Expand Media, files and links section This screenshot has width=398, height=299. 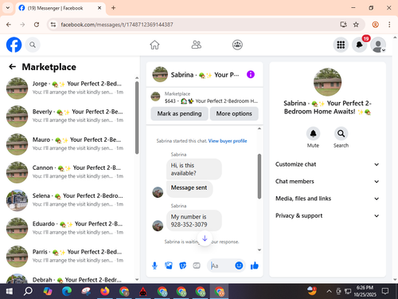(327, 199)
